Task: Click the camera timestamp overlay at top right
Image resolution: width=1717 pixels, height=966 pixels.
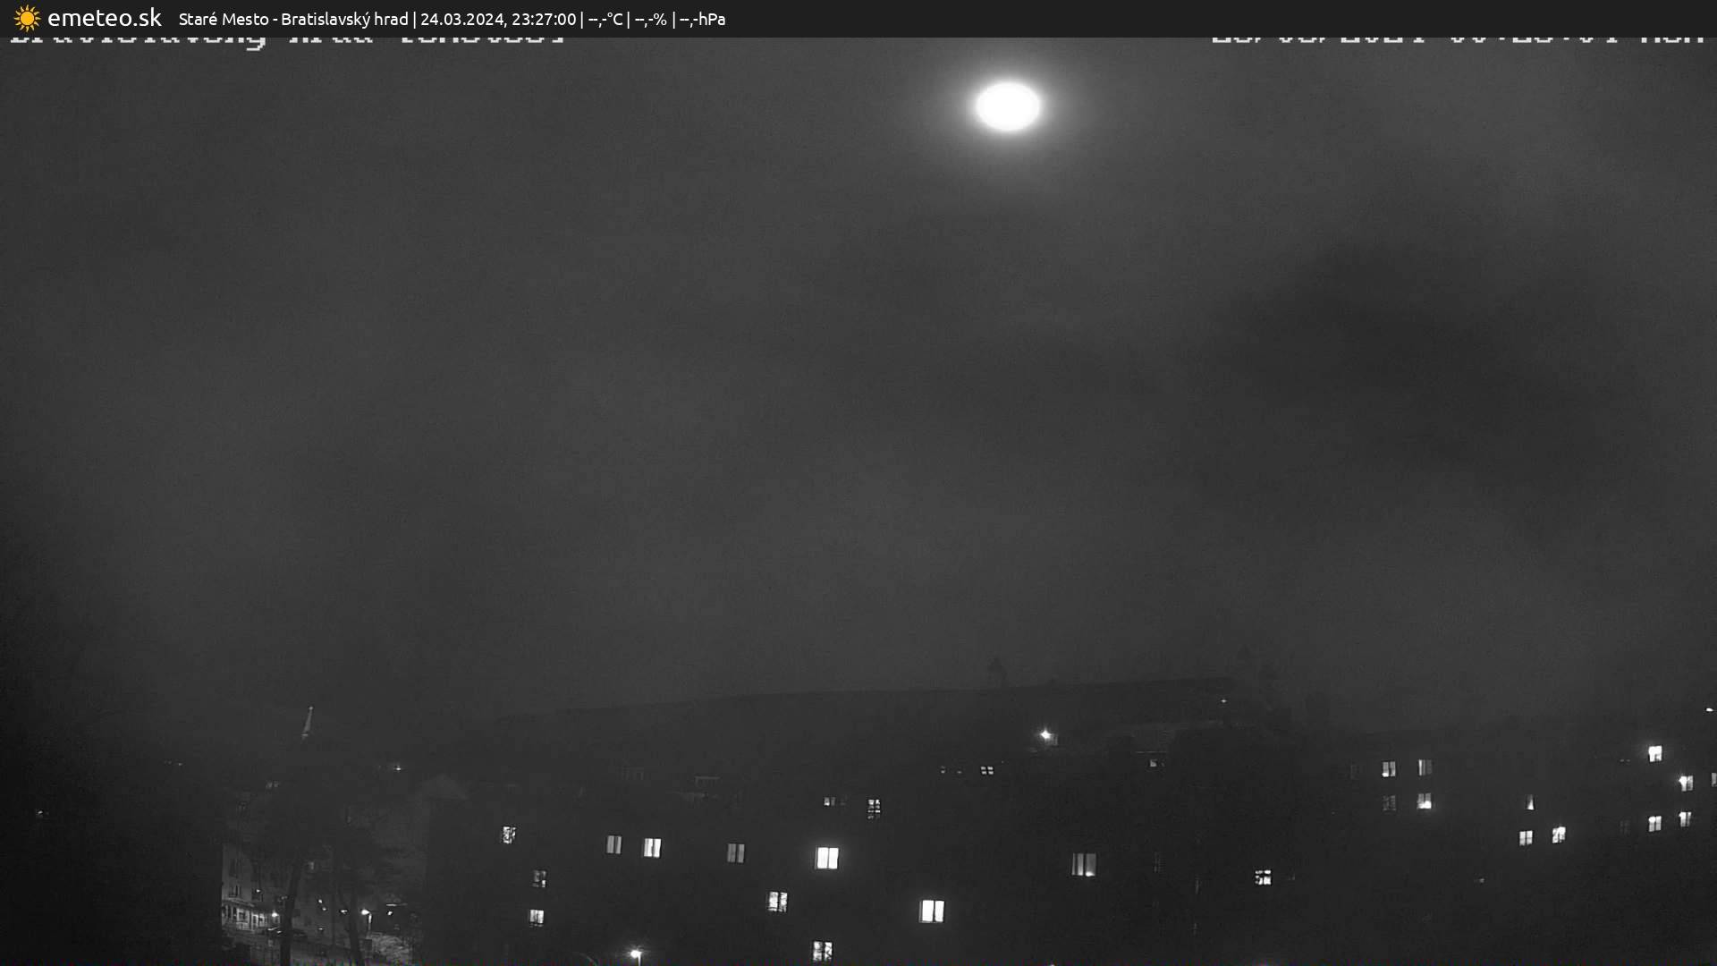Action: (1458, 39)
